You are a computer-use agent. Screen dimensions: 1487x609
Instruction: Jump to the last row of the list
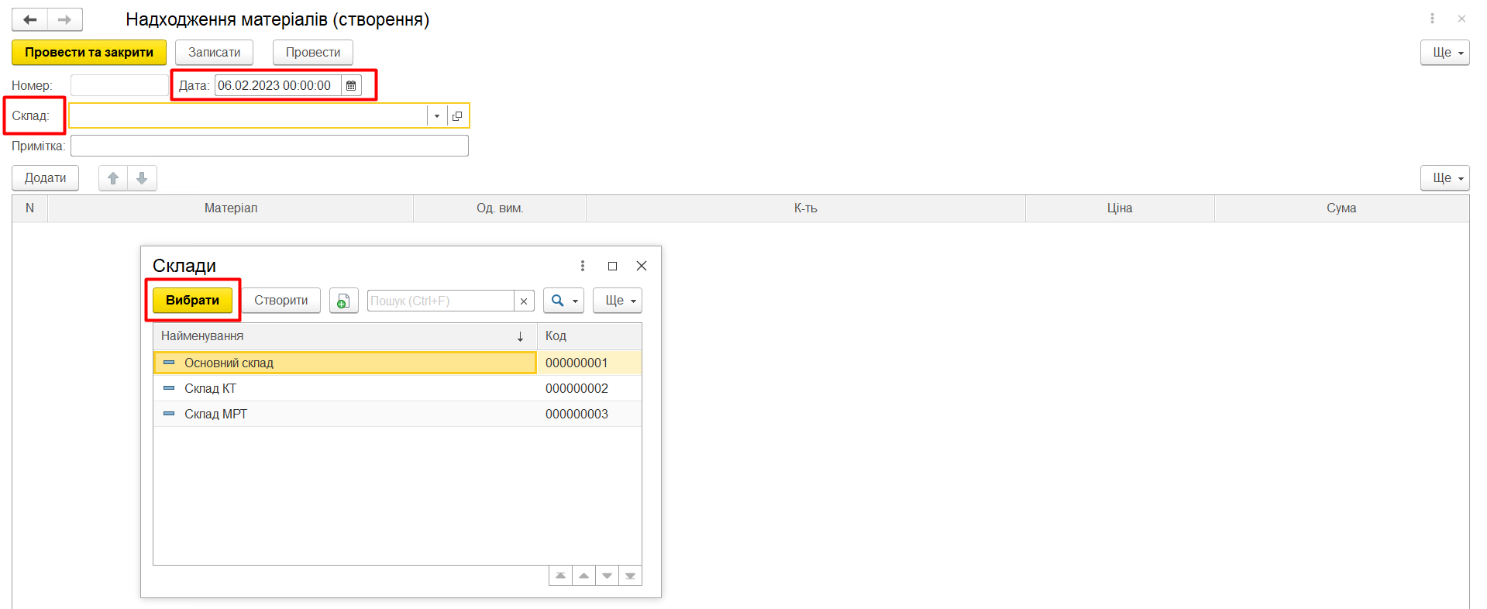click(630, 576)
